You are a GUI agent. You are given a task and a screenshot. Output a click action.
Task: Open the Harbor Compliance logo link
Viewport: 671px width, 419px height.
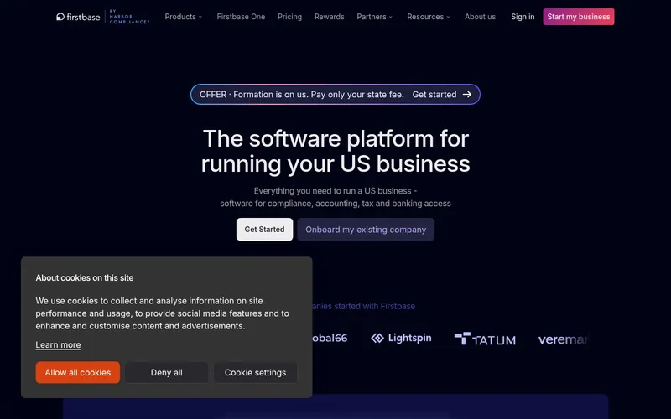tap(129, 17)
